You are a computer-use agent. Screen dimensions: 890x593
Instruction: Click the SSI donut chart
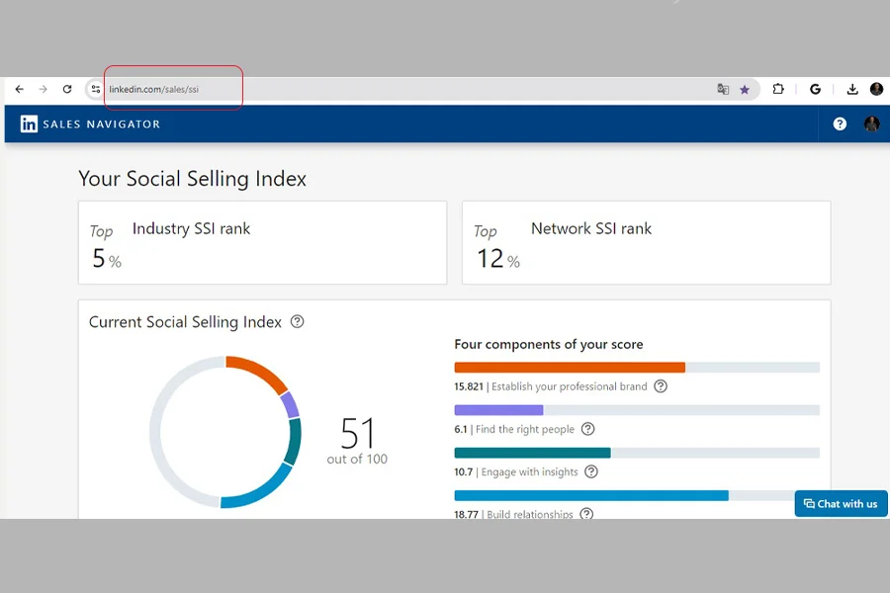click(225, 432)
